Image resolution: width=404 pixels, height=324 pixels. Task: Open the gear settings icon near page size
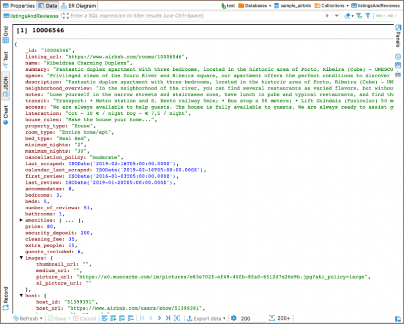click(234, 318)
